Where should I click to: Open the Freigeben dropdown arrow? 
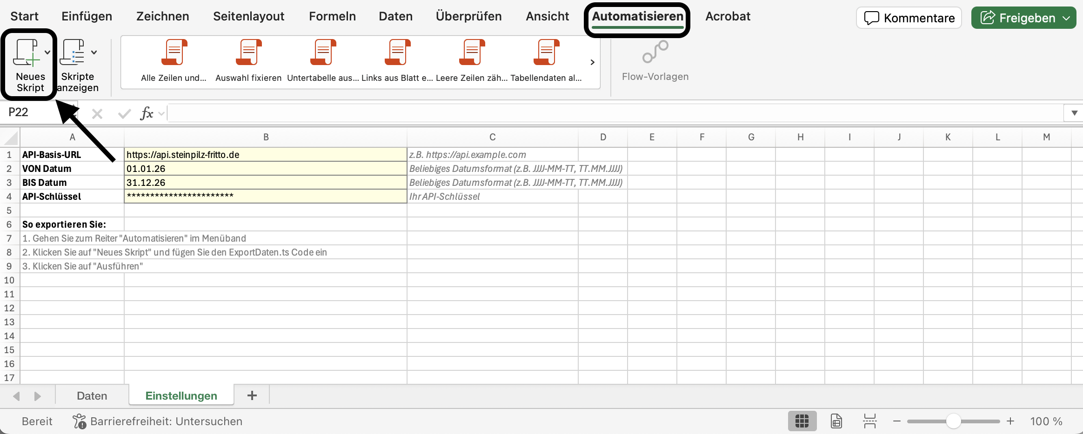(x=1066, y=18)
